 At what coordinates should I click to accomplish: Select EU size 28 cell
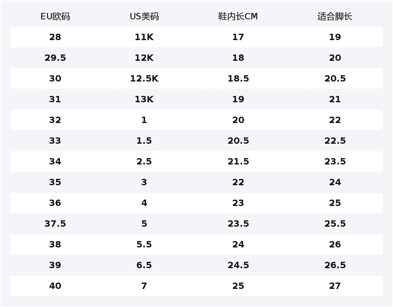pos(55,37)
